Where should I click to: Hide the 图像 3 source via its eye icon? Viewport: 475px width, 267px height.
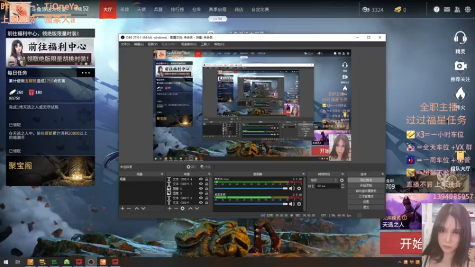(201, 193)
